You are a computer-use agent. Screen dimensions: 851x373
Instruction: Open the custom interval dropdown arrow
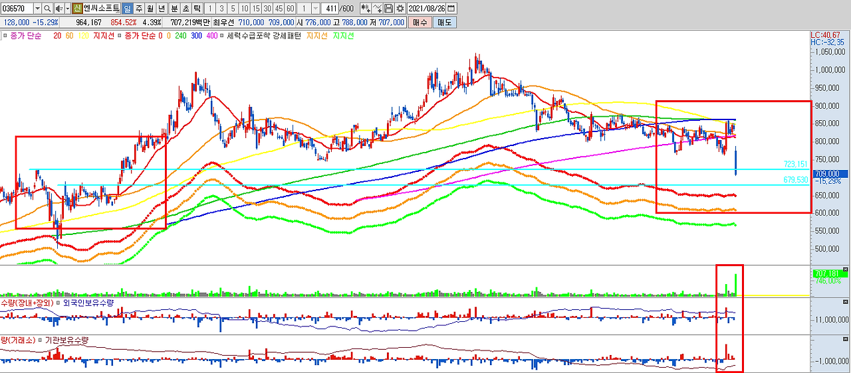[315, 9]
